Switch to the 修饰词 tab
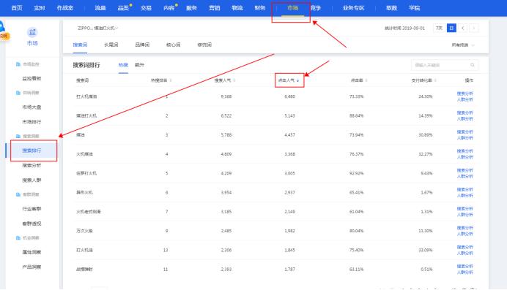This screenshot has height=290, width=507. [204, 45]
